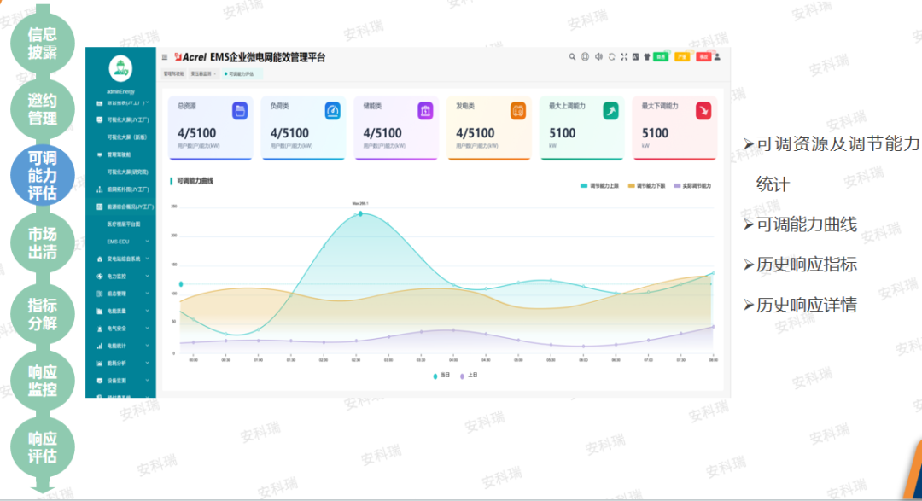Open 能源综合概况(JY工厂) sidebar item
Screen dimensions: 922x501
[x=121, y=207]
